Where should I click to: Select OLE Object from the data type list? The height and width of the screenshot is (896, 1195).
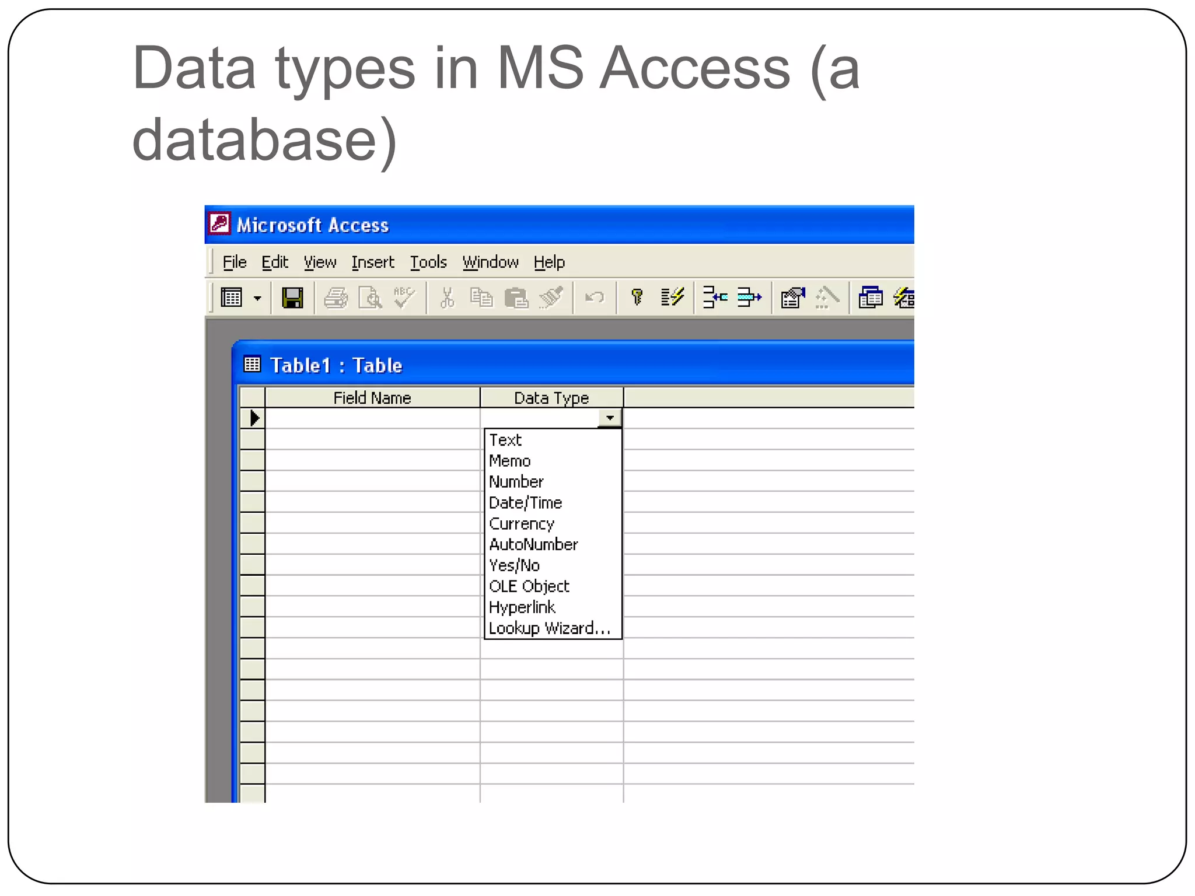point(553,586)
